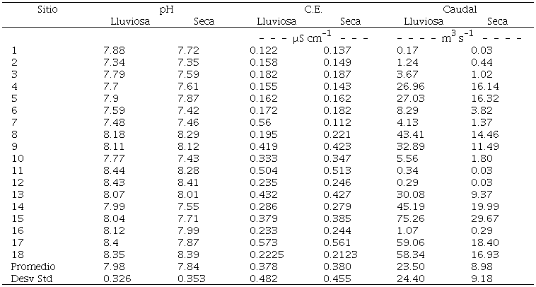Click the 0.2123 C.E. value
Screen dimensions: 536x287
(x=341, y=254)
